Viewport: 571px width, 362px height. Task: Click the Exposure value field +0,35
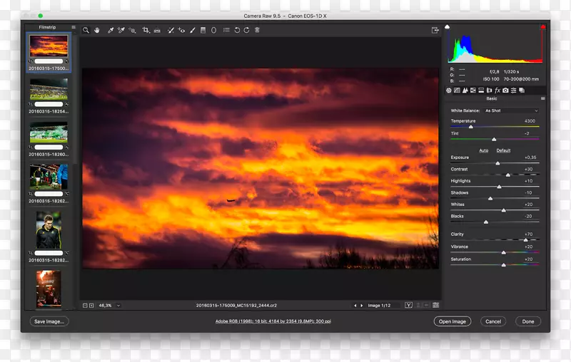pyautogui.click(x=530, y=157)
